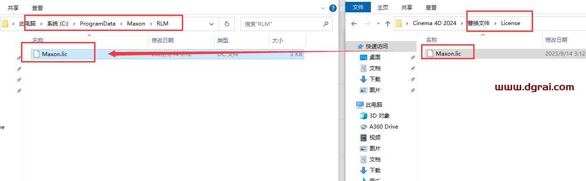Image resolution: width=586 pixels, height=181 pixels.
Task: Expand chevron between ProgramData and Maxon
Action: 122,23
